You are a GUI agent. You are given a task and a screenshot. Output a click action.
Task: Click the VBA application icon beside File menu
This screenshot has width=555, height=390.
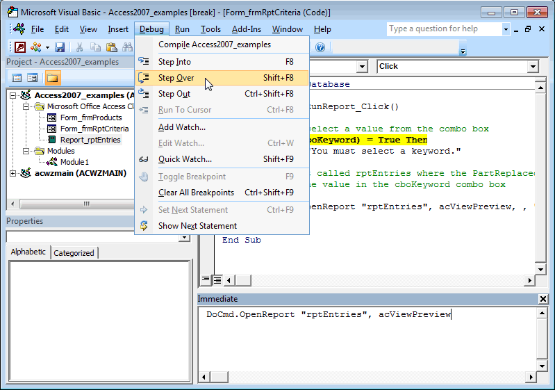click(19, 29)
